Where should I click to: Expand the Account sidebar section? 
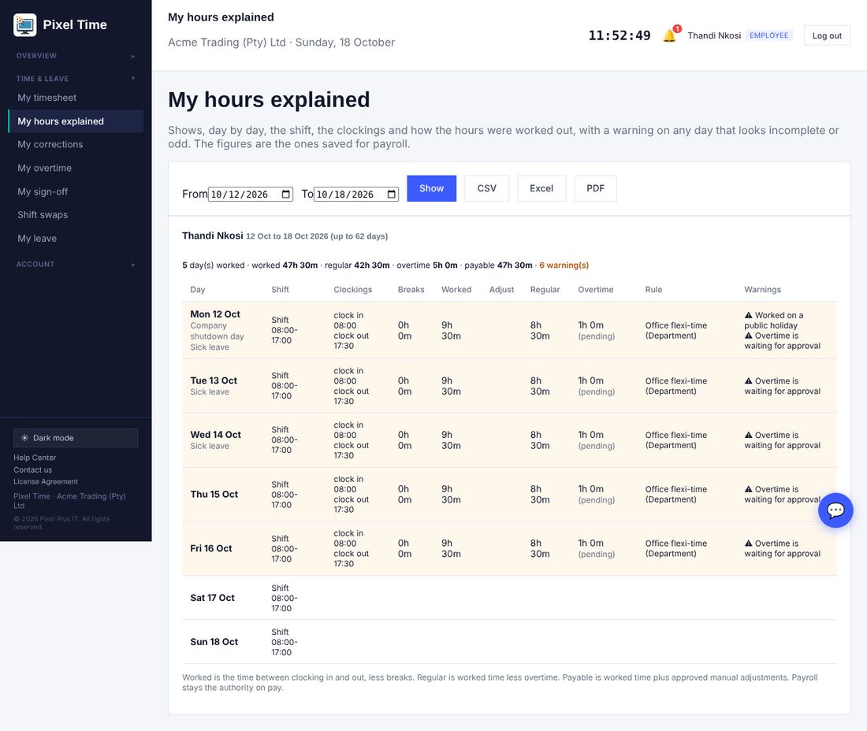76,264
